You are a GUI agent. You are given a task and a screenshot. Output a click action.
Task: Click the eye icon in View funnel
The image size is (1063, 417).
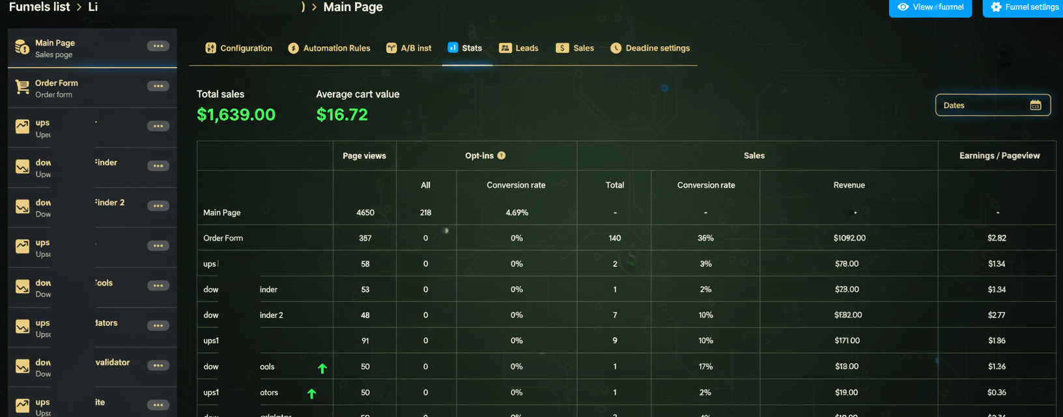click(903, 7)
